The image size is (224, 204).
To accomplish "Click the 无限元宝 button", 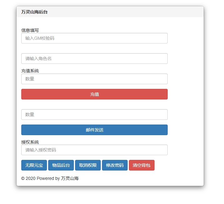I will click(x=34, y=165).
